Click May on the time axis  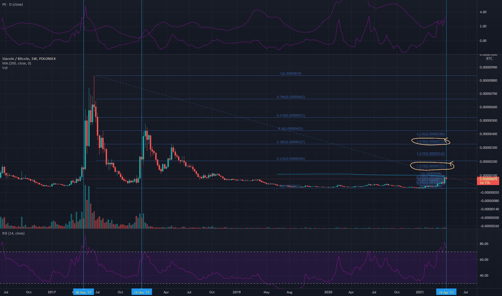point(267,292)
